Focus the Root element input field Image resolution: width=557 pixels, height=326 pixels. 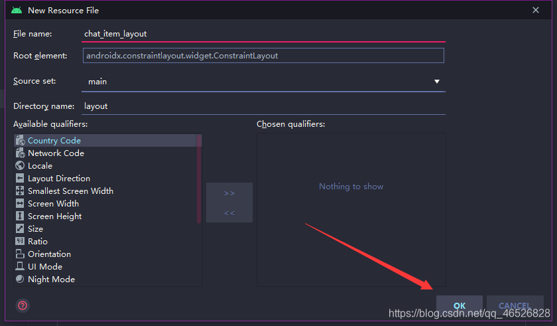(x=263, y=56)
